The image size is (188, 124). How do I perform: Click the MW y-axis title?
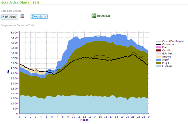(x=8, y=72)
